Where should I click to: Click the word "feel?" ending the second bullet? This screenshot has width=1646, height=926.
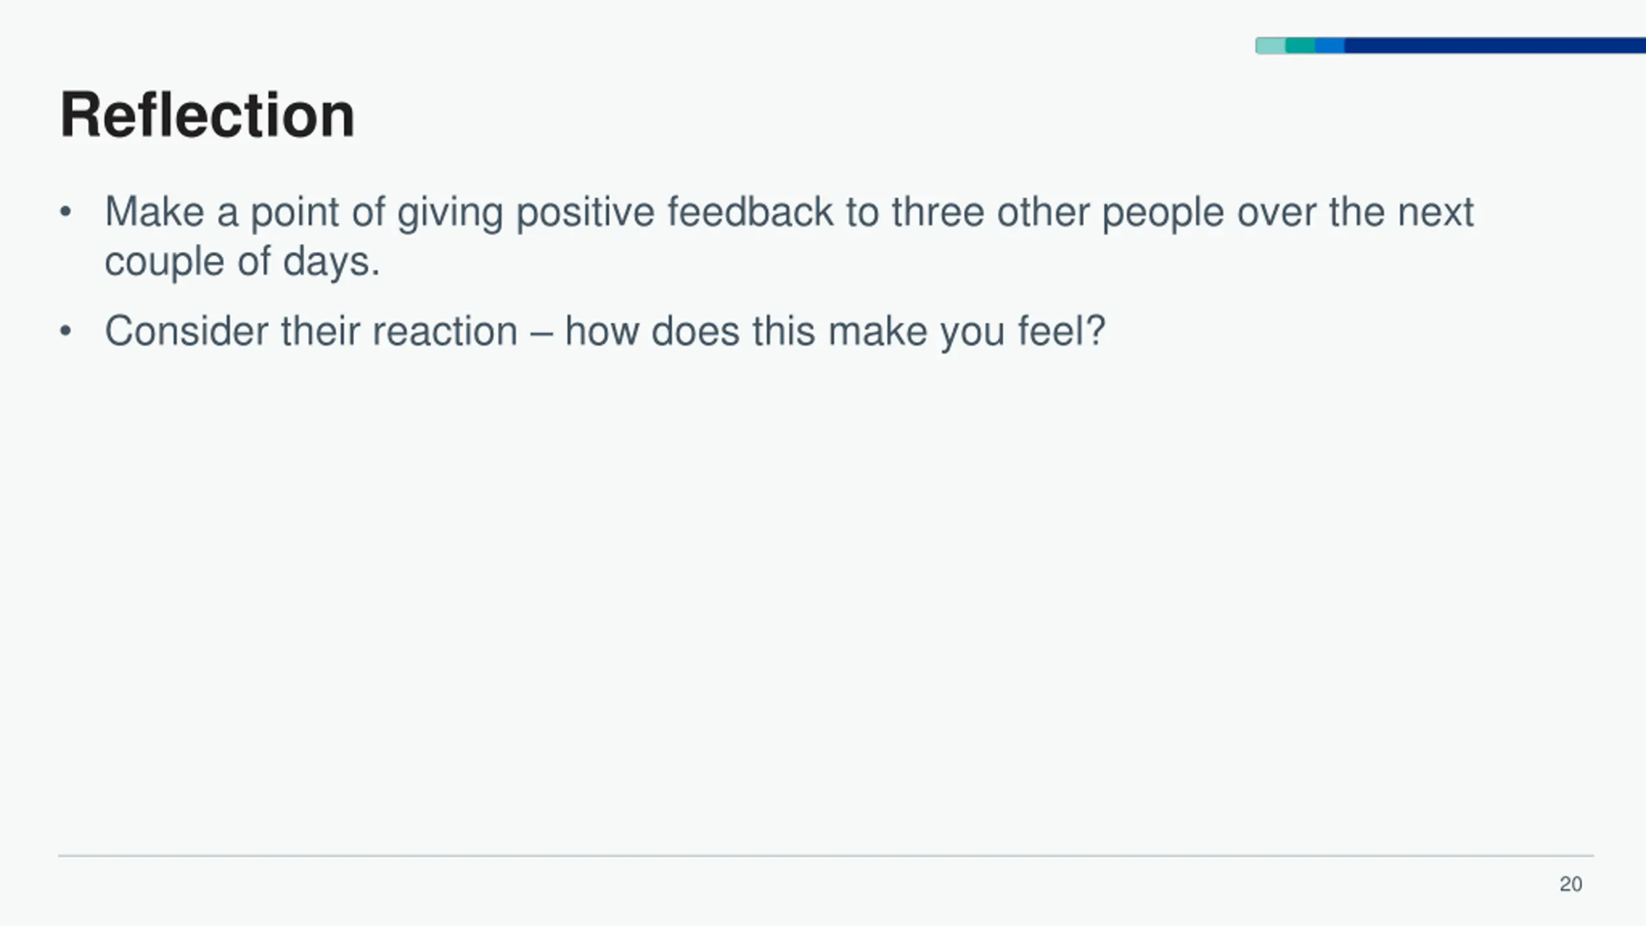click(1061, 331)
